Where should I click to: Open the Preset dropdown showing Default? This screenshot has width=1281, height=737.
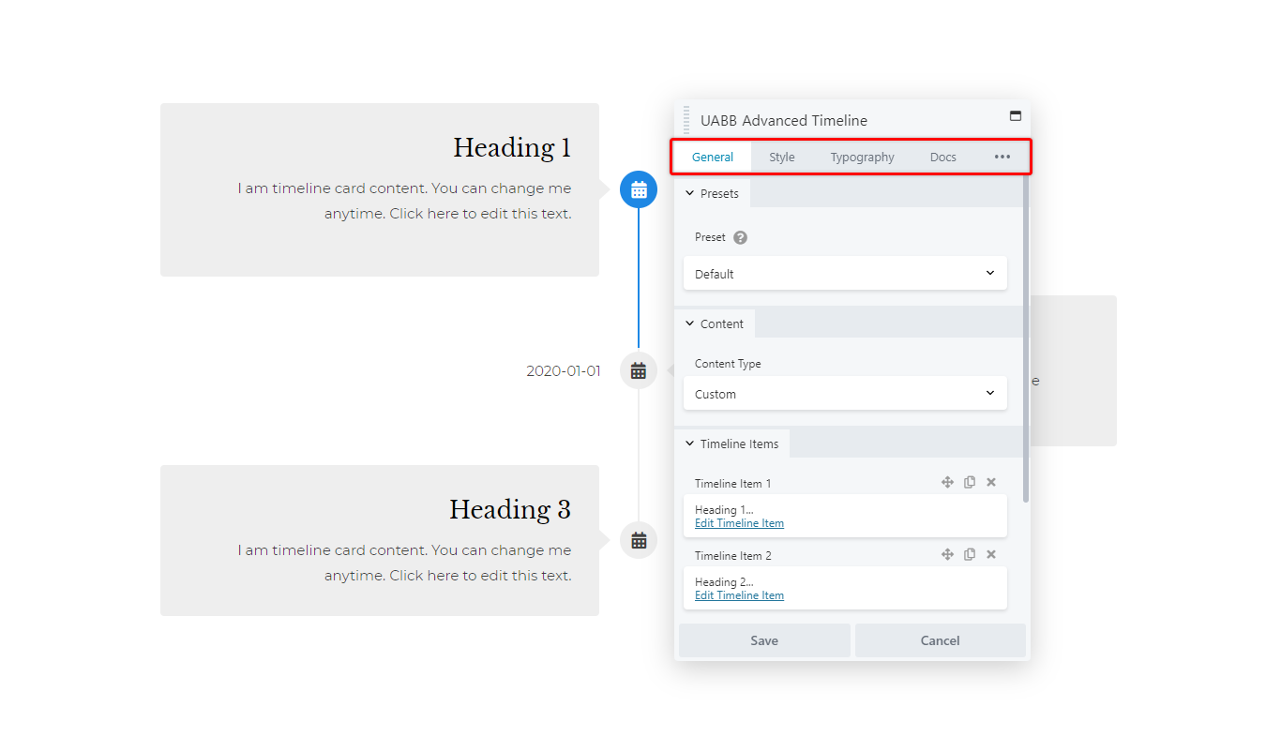pyautogui.click(x=845, y=274)
